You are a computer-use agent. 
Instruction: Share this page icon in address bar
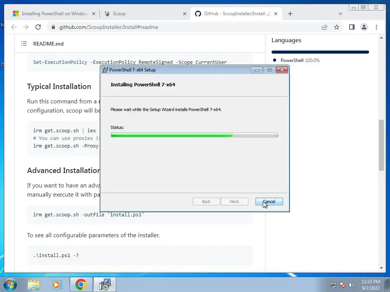(x=324, y=27)
